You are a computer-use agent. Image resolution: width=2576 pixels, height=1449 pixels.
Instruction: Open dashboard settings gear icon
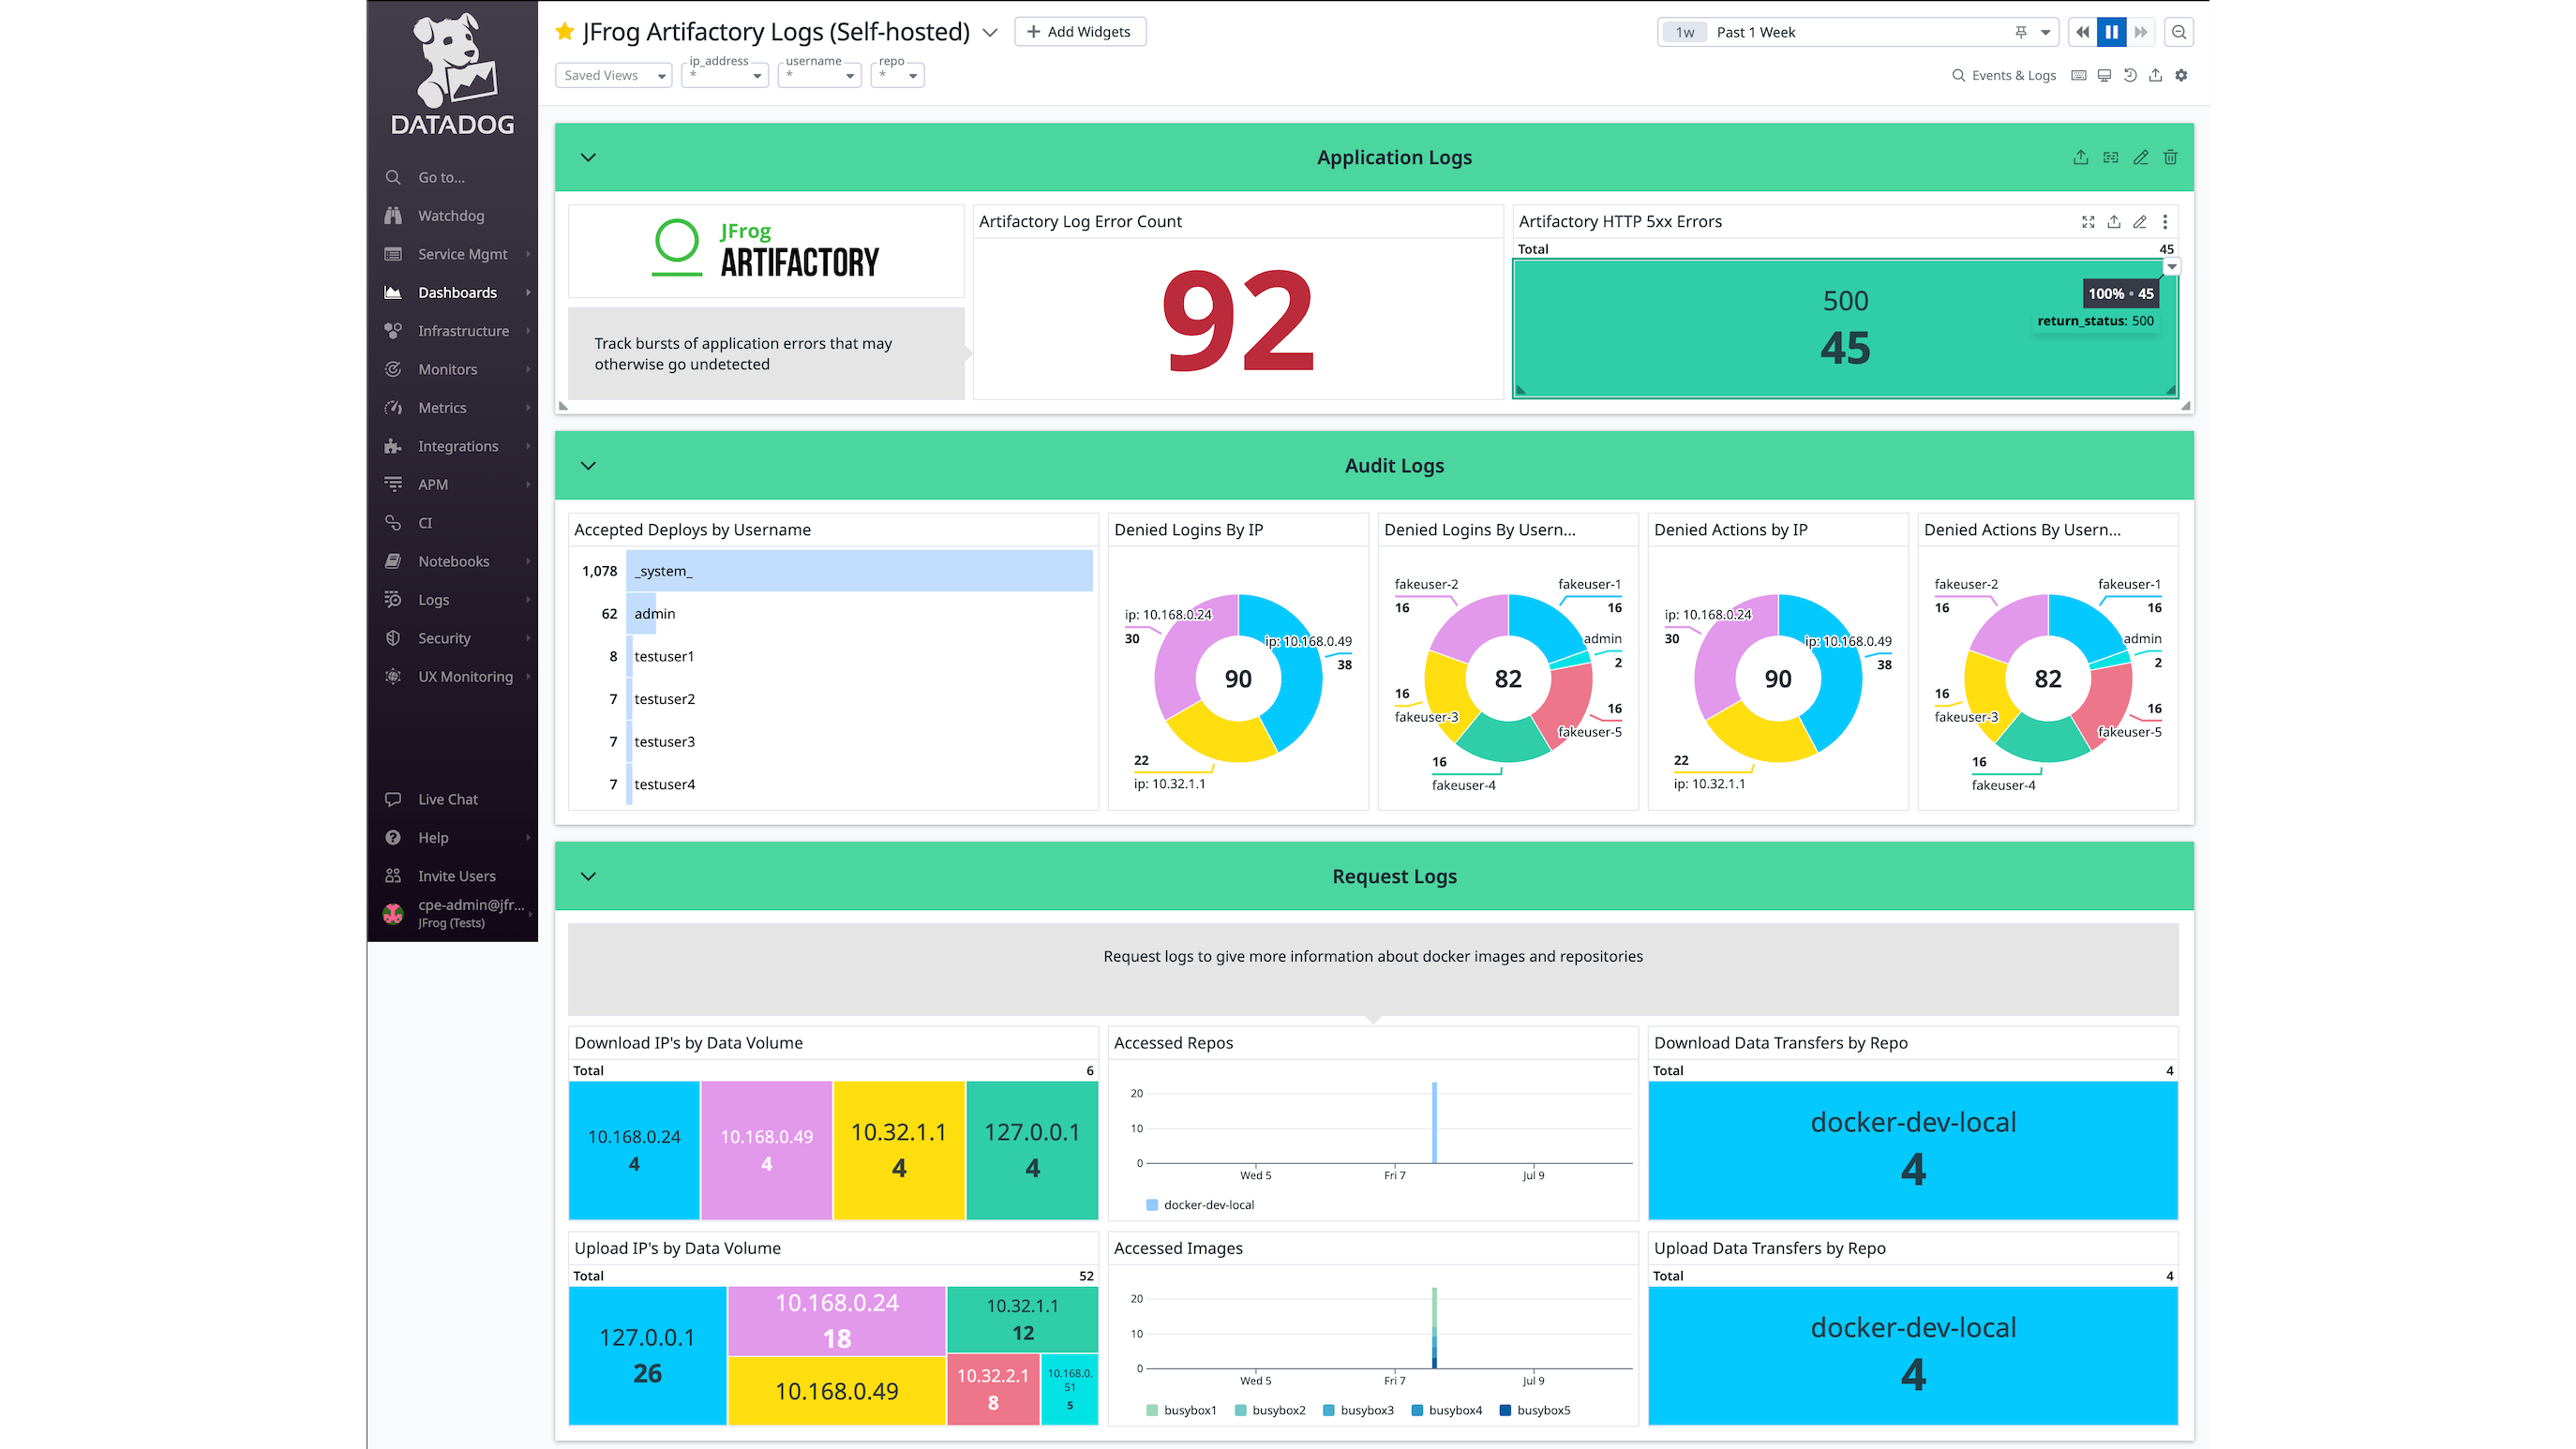pyautogui.click(x=2181, y=75)
